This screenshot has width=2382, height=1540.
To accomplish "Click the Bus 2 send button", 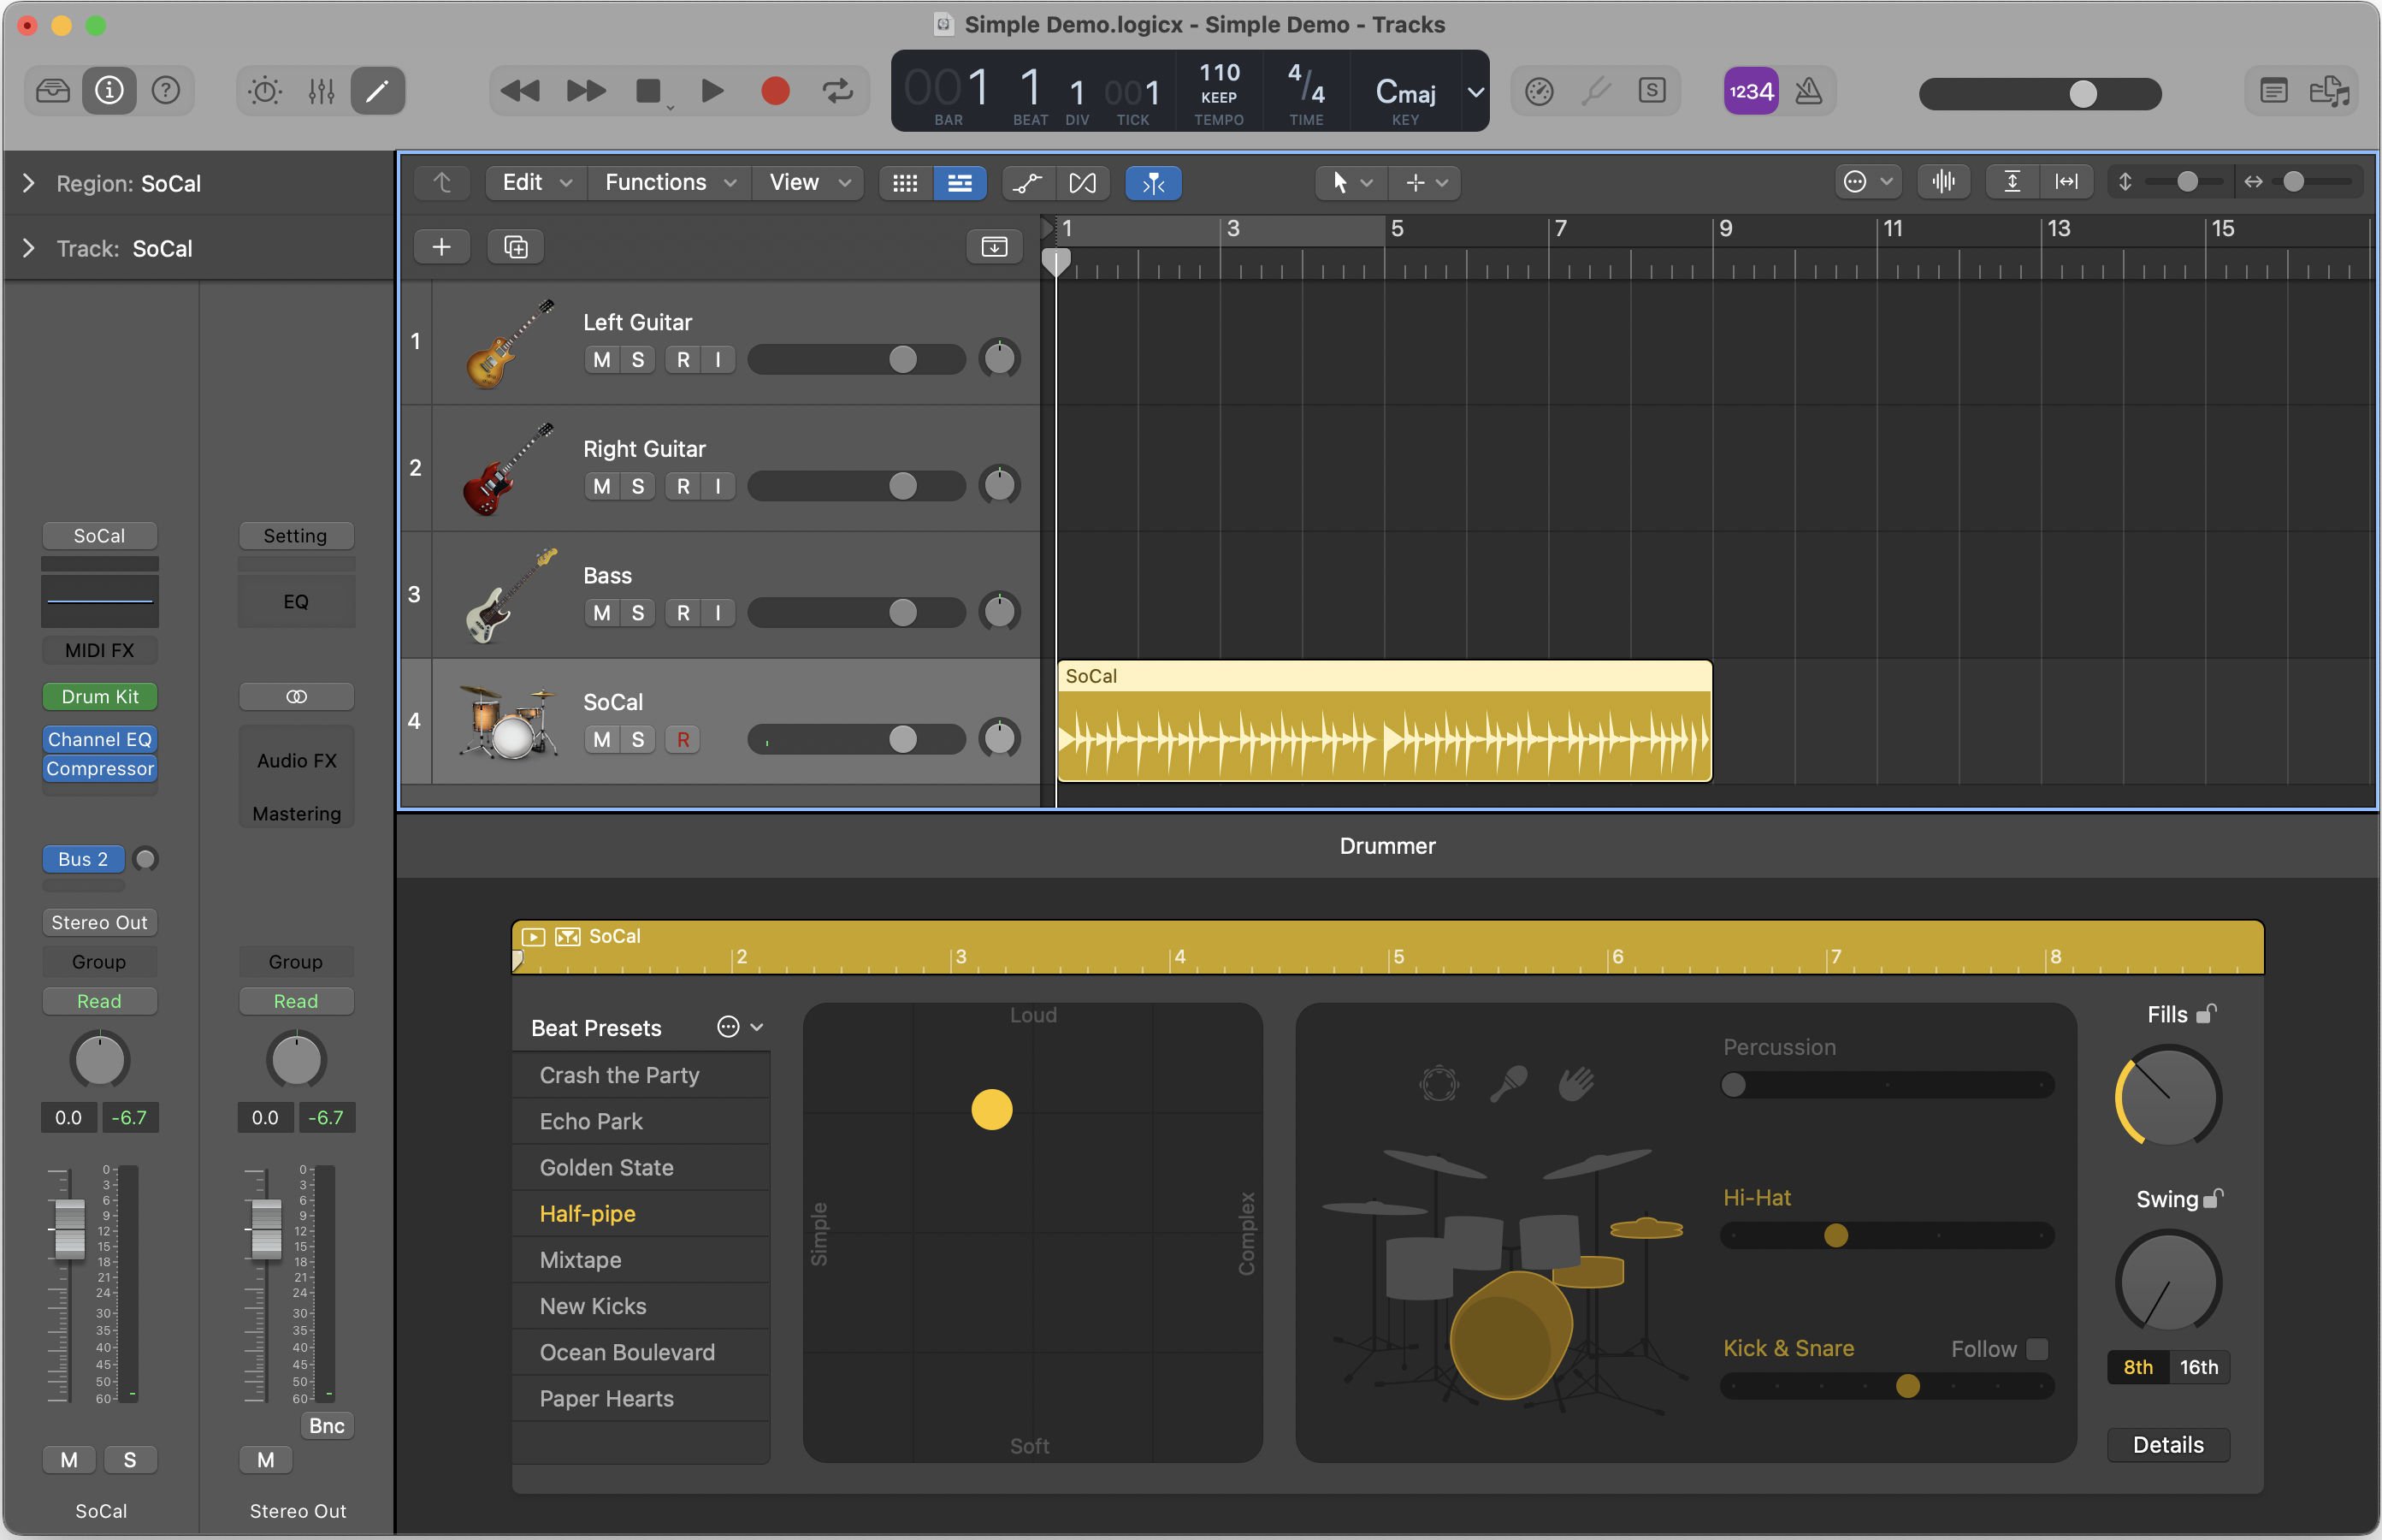I will point(83,859).
